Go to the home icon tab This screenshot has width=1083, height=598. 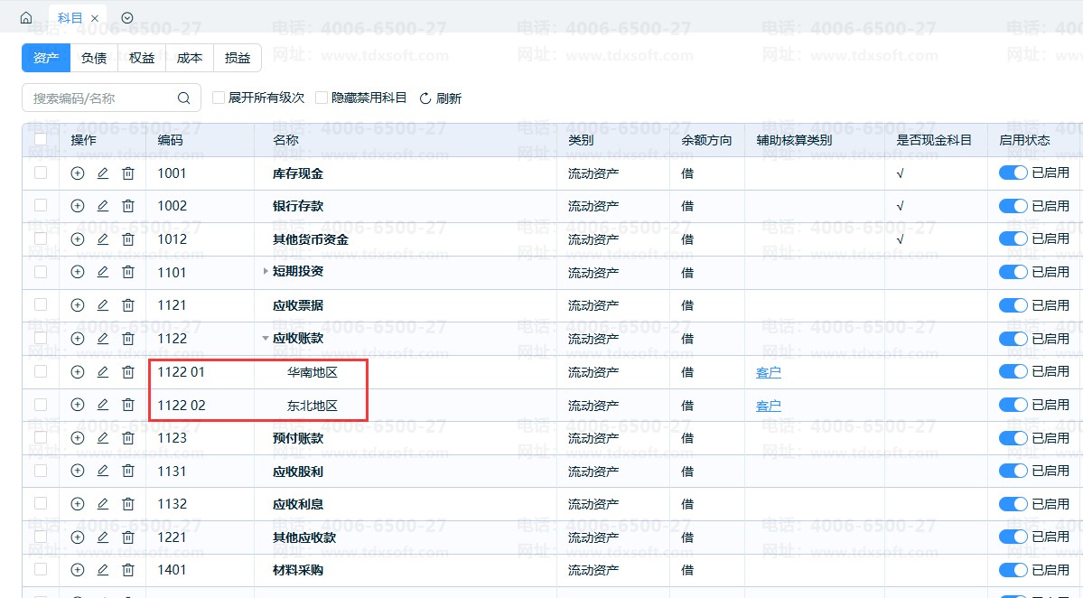[26, 18]
